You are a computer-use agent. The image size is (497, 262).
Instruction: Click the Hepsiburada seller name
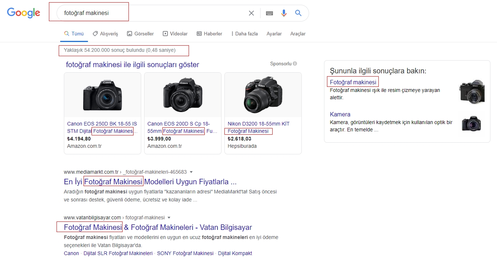(242, 146)
